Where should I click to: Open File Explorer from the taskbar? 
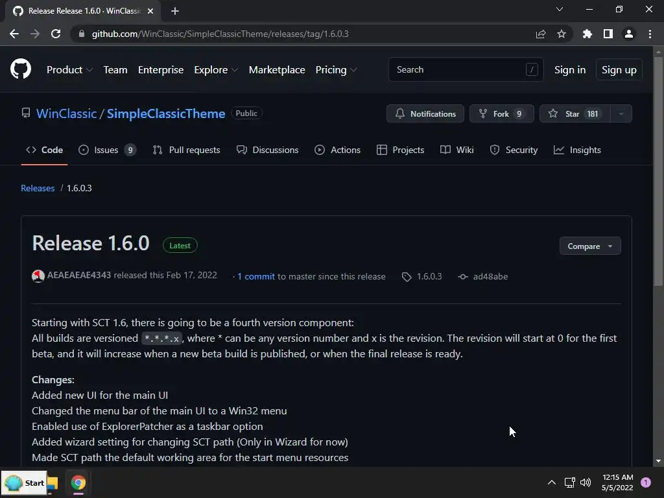[x=53, y=482]
